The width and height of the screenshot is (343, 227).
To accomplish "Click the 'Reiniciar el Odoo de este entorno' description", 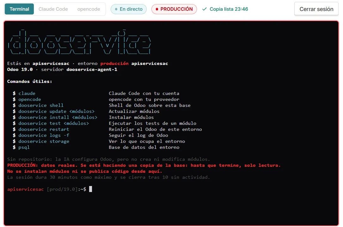I will (x=155, y=129).
